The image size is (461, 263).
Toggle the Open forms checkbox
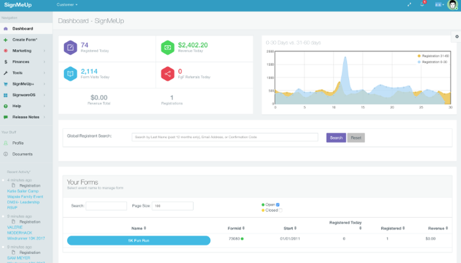pyautogui.click(x=278, y=205)
